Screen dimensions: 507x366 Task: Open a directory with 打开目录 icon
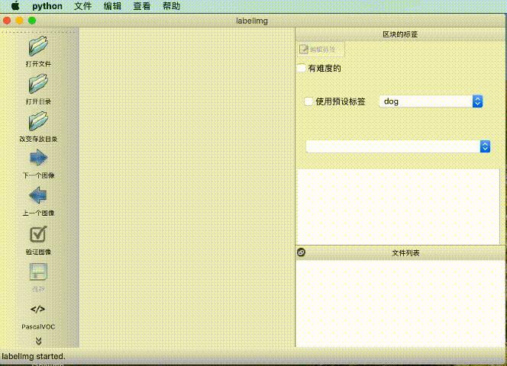tap(38, 84)
